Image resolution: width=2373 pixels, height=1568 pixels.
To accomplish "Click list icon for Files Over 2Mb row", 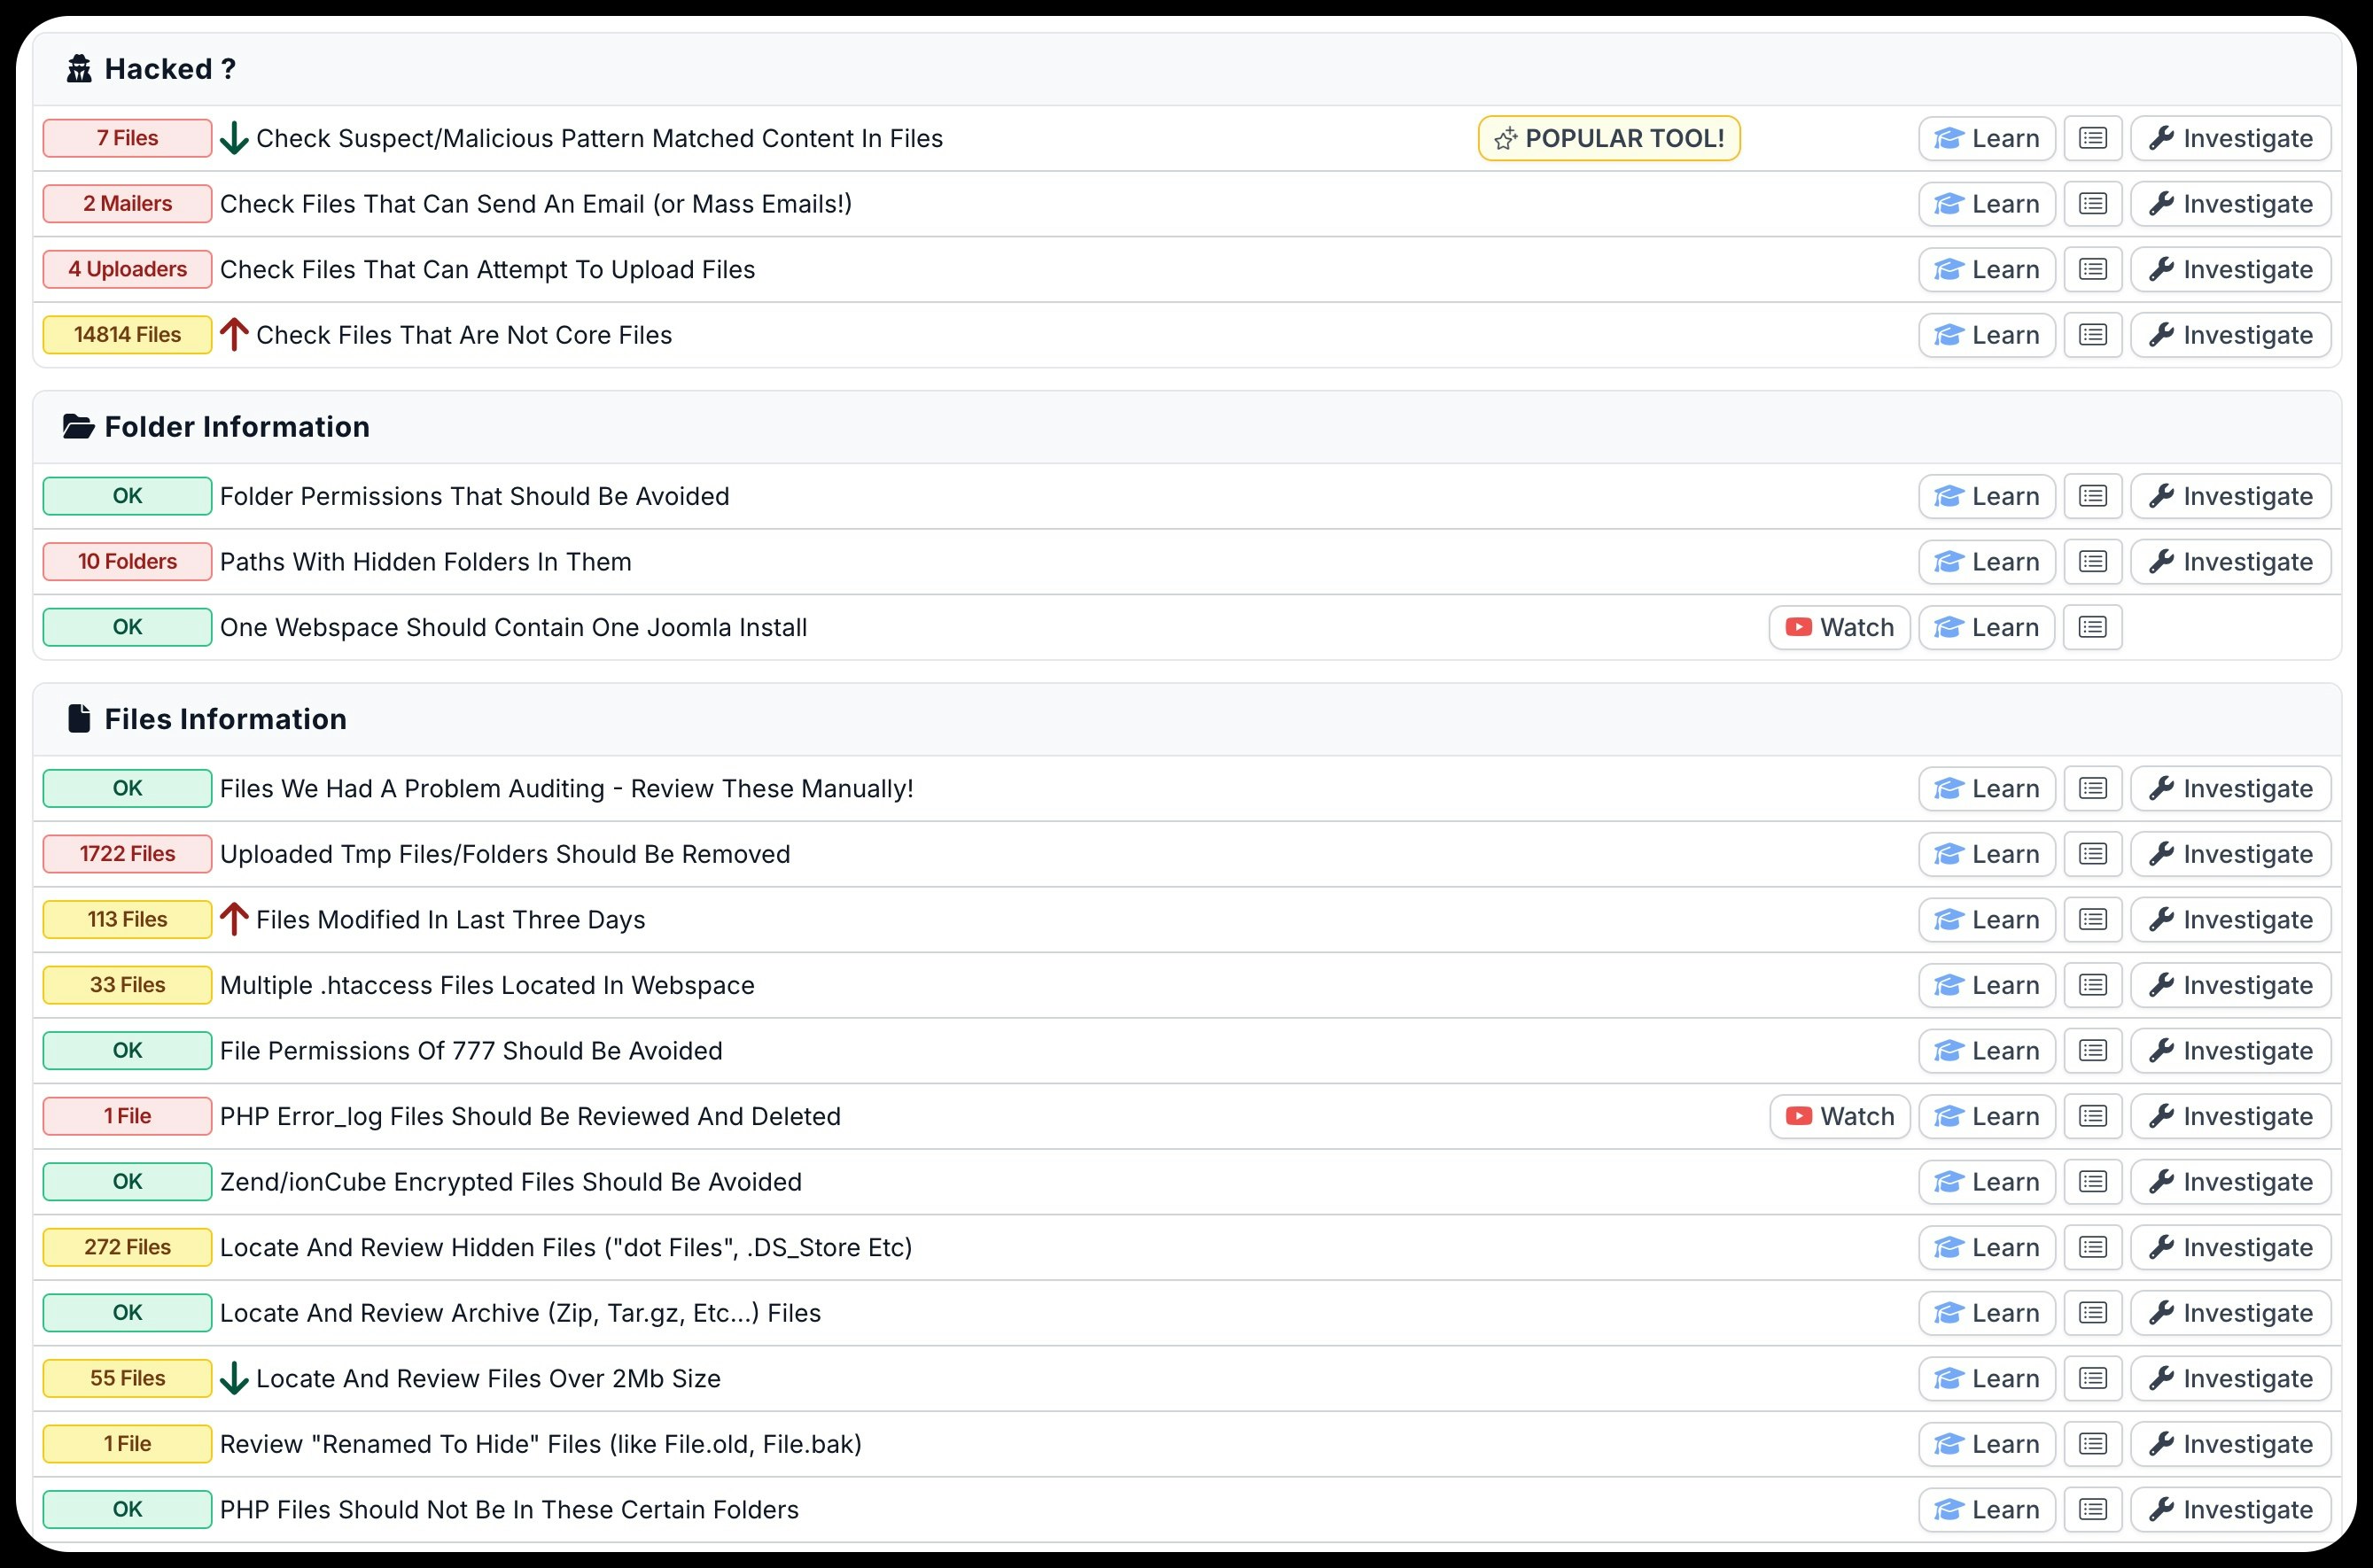I will tap(2092, 1378).
